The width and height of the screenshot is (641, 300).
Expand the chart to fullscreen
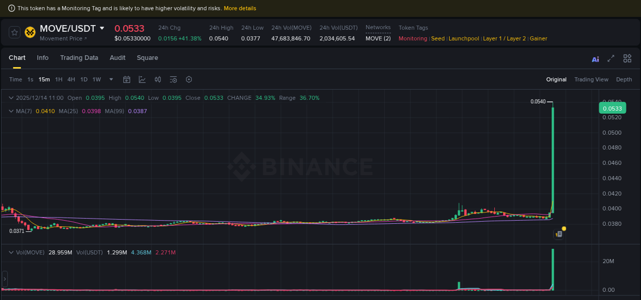click(611, 59)
